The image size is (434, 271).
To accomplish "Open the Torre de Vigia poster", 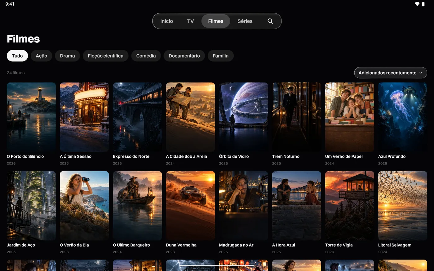I will [350, 206].
